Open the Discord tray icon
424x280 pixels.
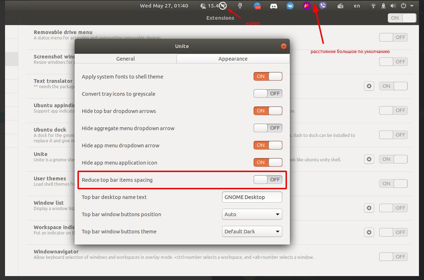click(274, 6)
